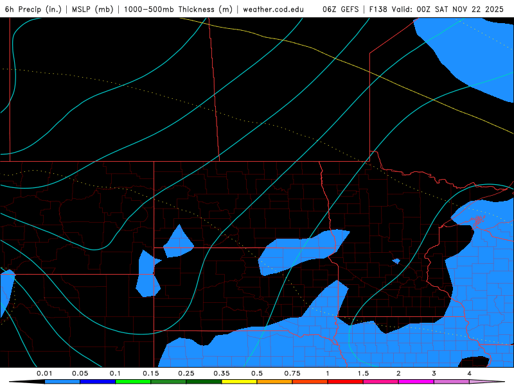This screenshot has height=385, width=514.
Task: Click the 0.01 legend value
Action: (x=44, y=373)
